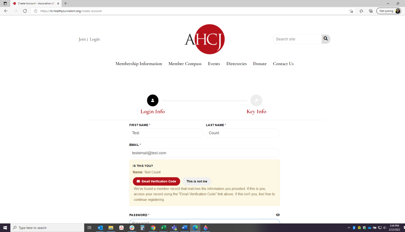This screenshot has height=232, width=405.
Task: Open browser Collections icon
Action: point(371,11)
